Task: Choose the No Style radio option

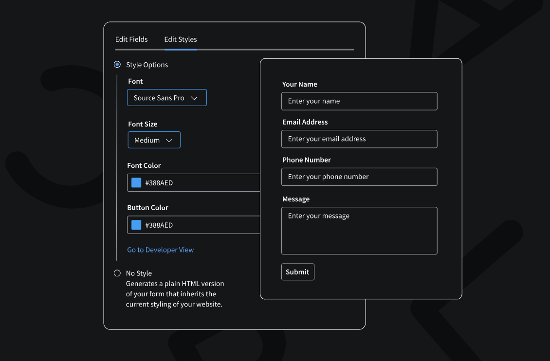Action: [x=117, y=273]
